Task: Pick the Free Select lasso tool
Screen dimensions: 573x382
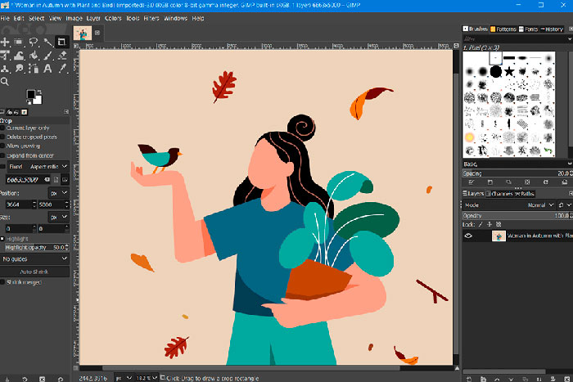Action: pos(34,43)
